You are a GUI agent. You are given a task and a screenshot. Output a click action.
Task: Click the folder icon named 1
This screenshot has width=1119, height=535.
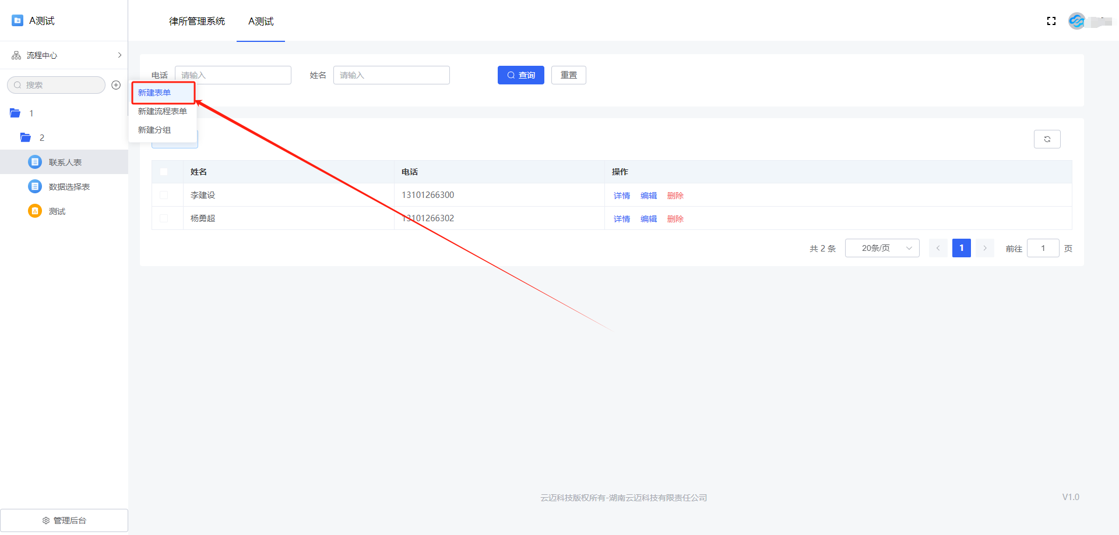[16, 113]
